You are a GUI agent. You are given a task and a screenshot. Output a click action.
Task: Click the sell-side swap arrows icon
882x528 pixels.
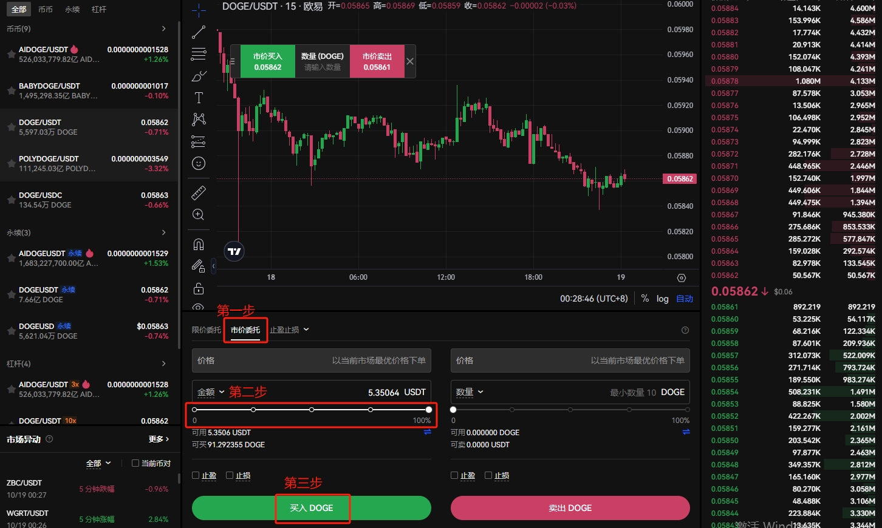click(x=686, y=432)
